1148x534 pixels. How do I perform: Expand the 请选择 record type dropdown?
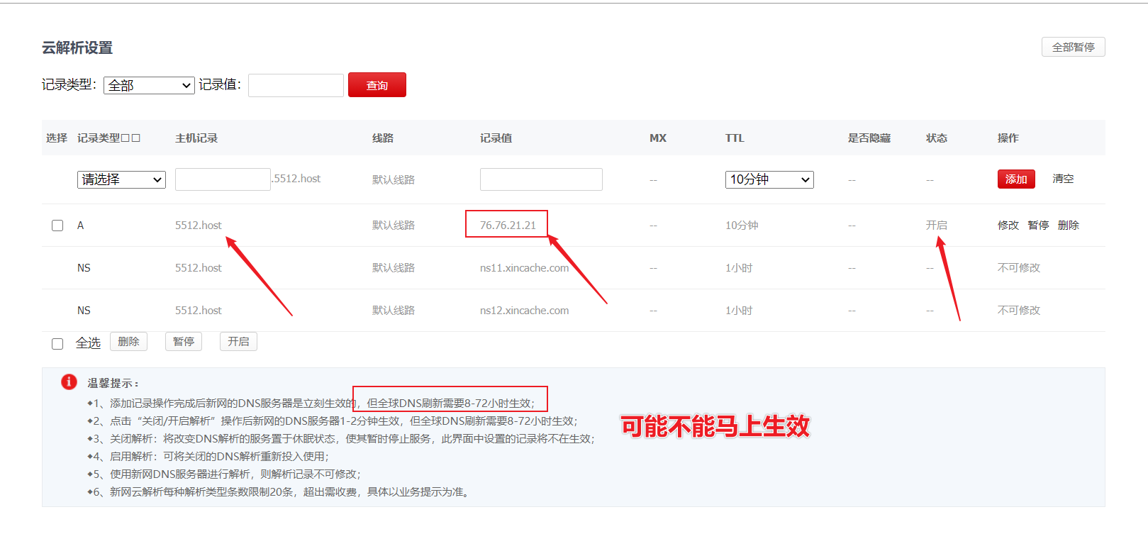tap(121, 179)
